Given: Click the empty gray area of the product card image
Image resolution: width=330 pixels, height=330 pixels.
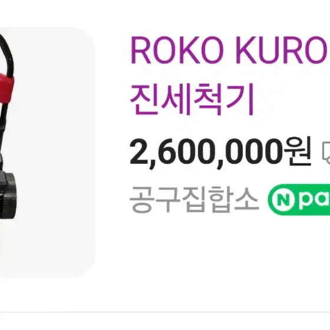Looking at the screenshot, I should pyautogui.click(x=55, y=147).
